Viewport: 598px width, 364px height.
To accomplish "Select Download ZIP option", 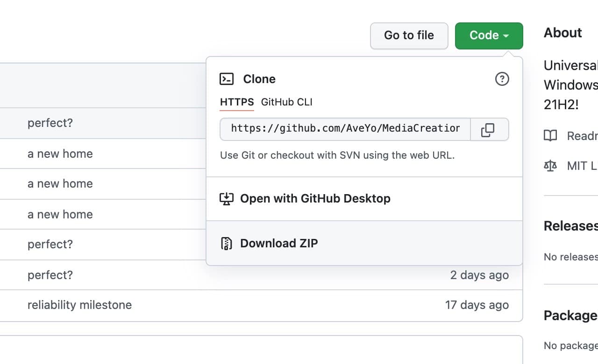I will (364, 243).
